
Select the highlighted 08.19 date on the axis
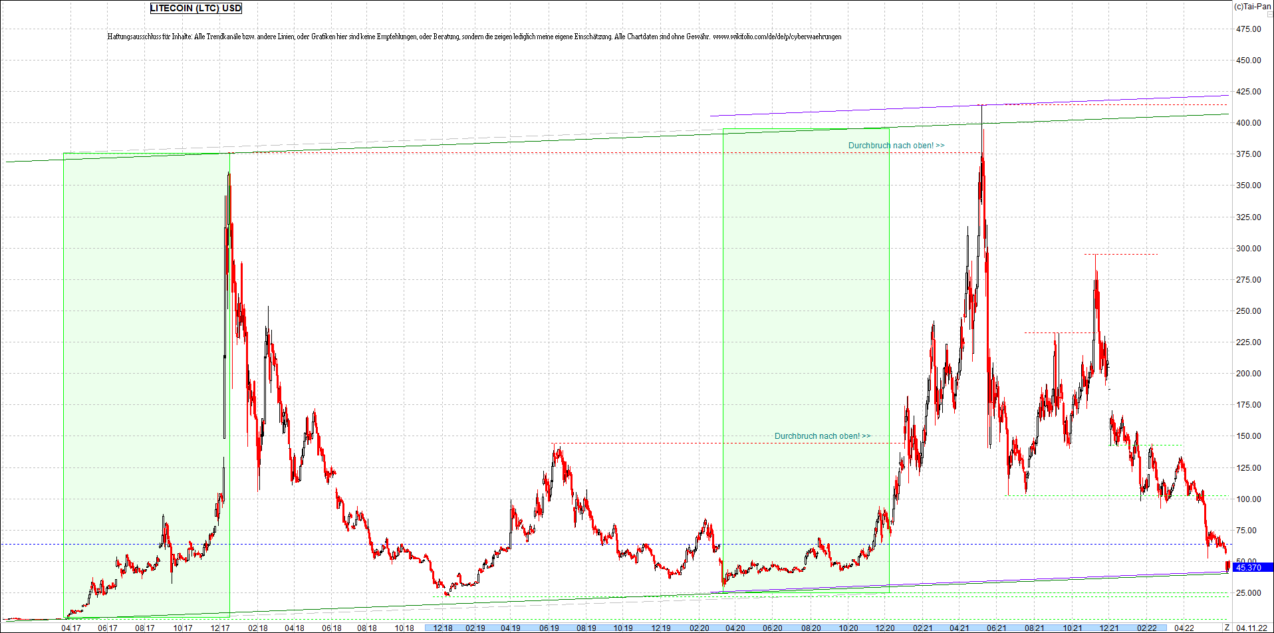coord(586,628)
